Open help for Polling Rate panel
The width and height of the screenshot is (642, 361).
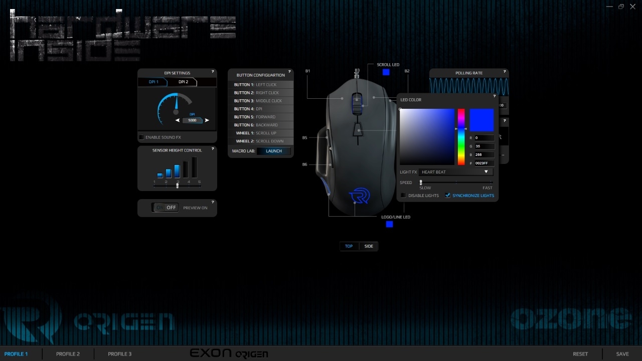coord(505,72)
